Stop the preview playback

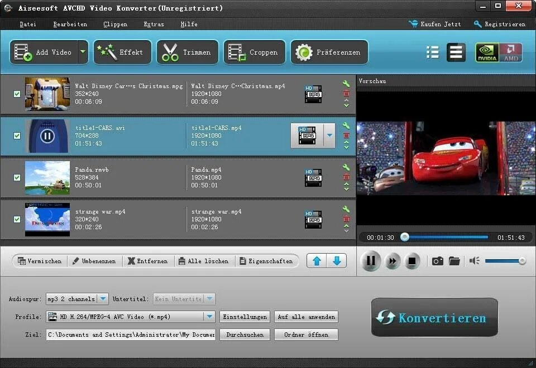pos(412,261)
